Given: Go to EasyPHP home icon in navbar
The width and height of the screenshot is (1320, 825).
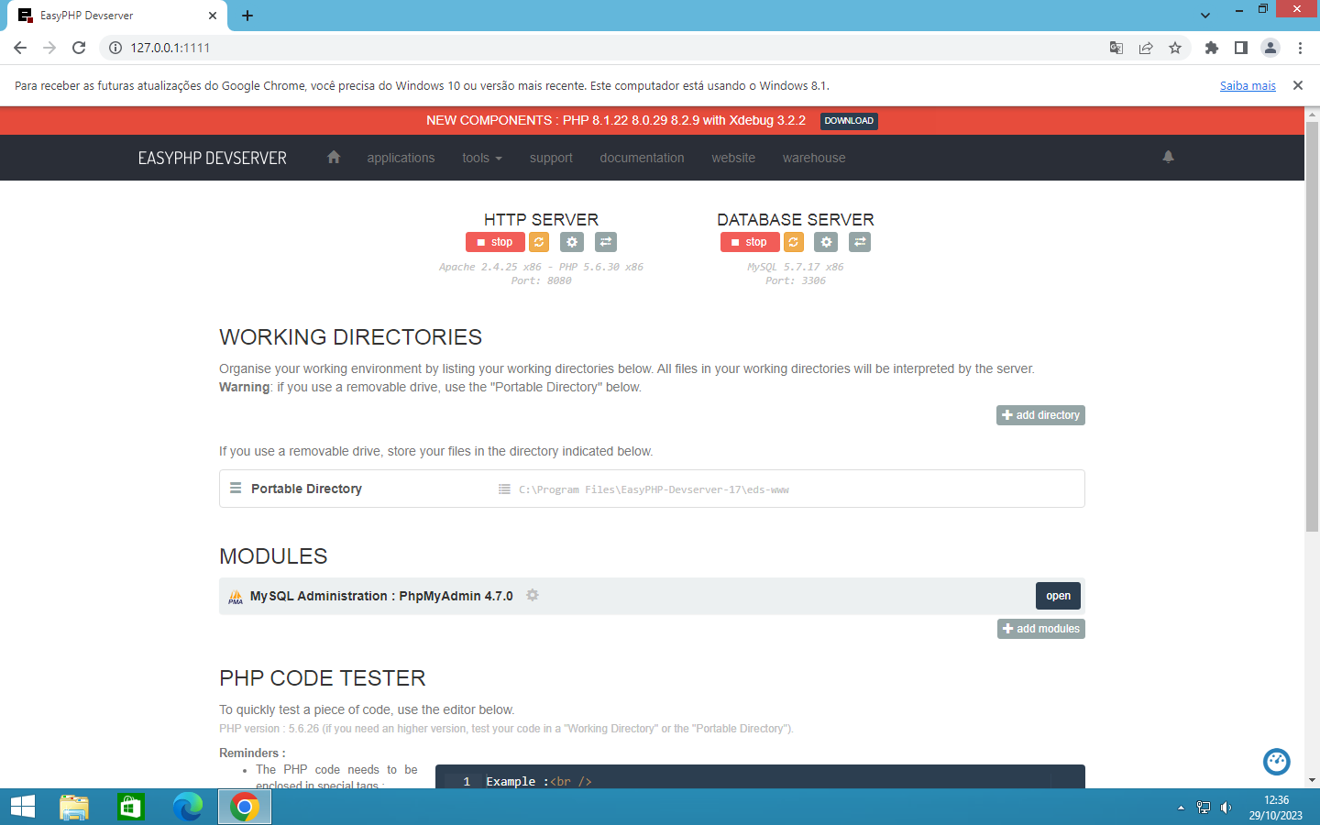Looking at the screenshot, I should pos(334,157).
